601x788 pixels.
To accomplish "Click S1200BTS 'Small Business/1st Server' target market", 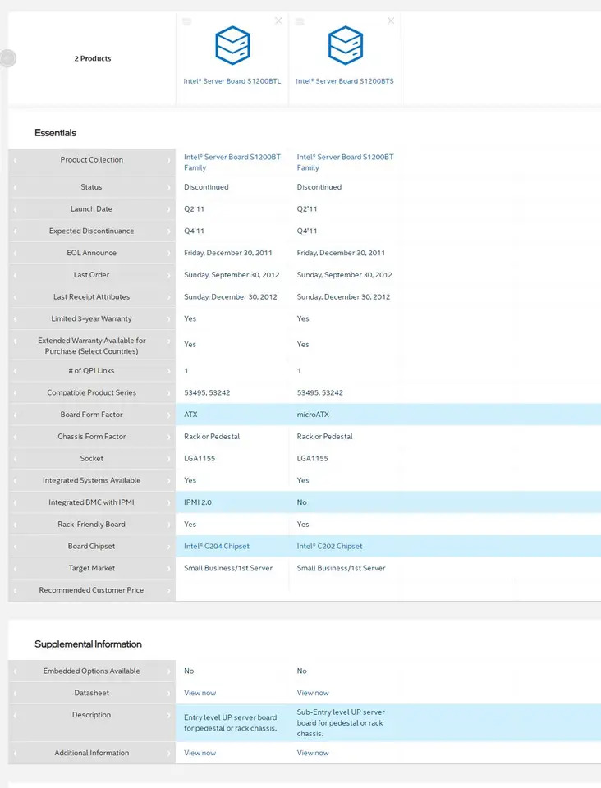I will point(342,568).
